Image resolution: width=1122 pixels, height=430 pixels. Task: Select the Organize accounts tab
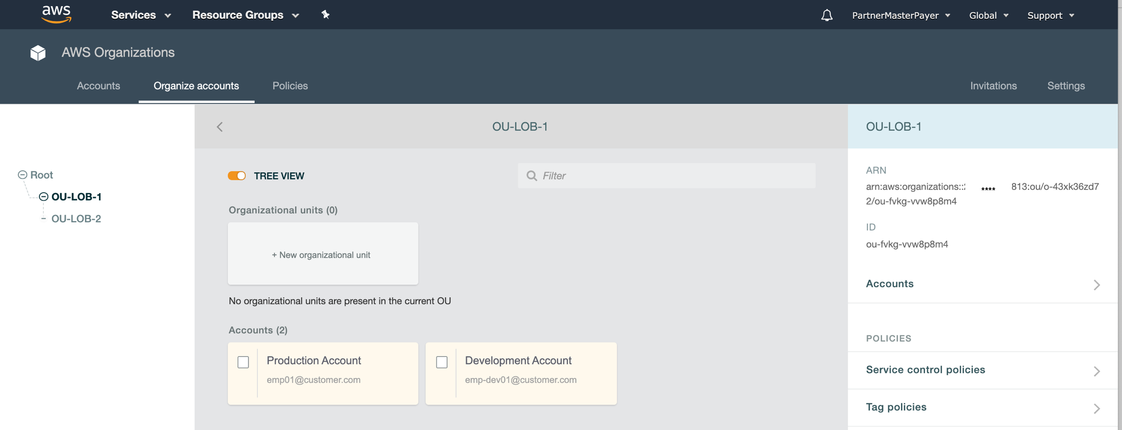pos(196,86)
